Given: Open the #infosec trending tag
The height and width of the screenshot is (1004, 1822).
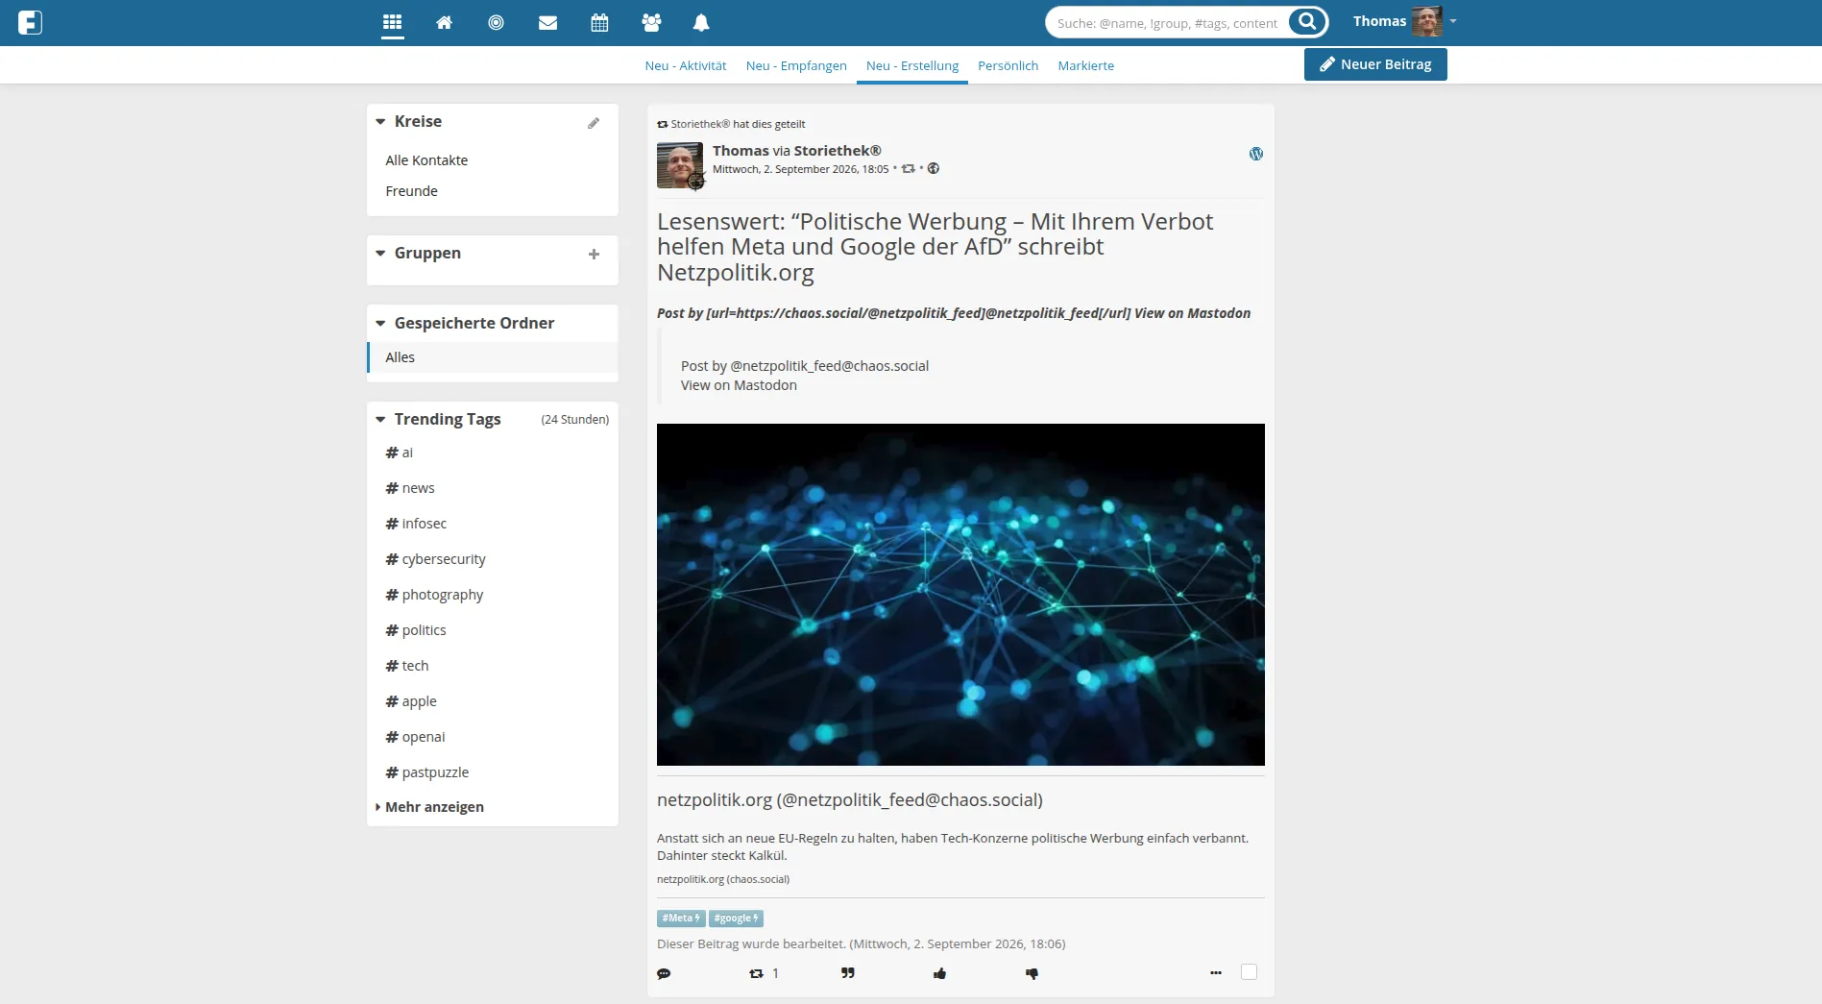Looking at the screenshot, I should click(416, 524).
